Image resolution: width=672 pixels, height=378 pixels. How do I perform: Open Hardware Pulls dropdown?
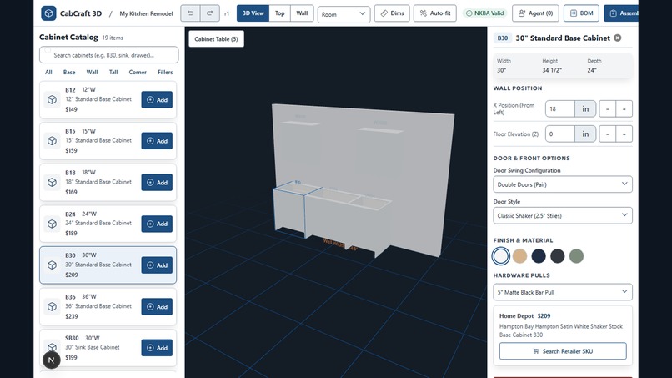click(x=563, y=292)
